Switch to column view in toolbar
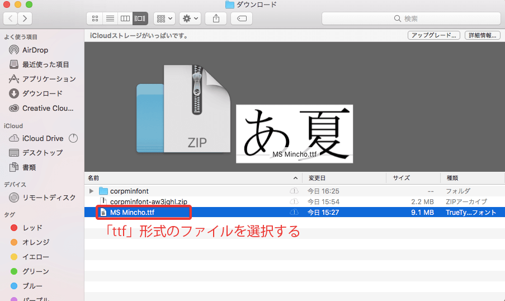The image size is (505, 301). coord(125,18)
